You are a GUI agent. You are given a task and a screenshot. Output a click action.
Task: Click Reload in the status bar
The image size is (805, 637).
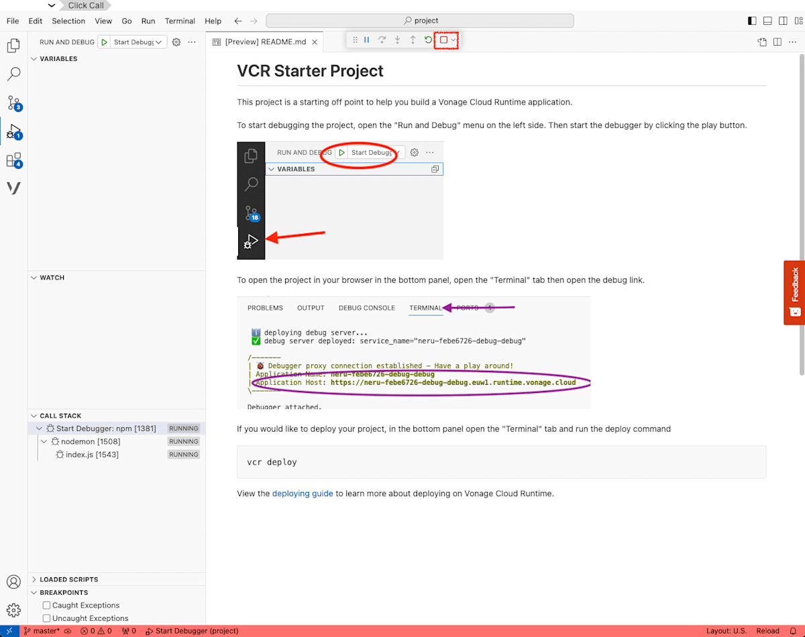[767, 631]
